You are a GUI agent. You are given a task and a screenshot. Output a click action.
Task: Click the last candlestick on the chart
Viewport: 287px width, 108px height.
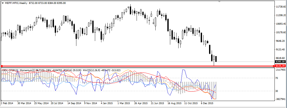pos(216,59)
